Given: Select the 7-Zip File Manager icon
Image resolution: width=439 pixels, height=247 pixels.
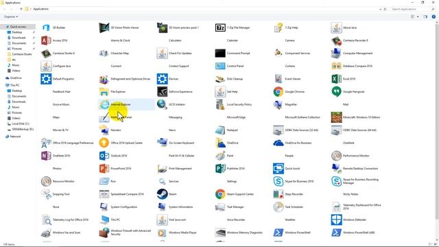Looking at the screenshot, I should [x=220, y=27].
